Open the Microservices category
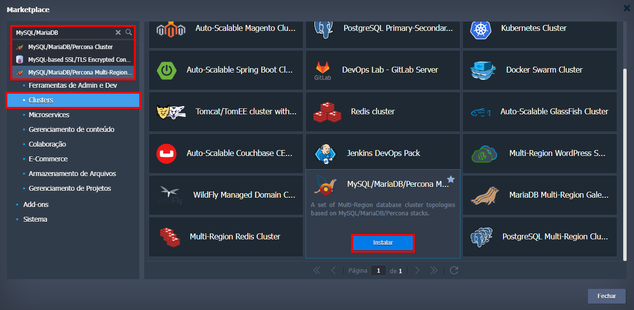Image resolution: width=634 pixels, height=310 pixels. (49, 115)
